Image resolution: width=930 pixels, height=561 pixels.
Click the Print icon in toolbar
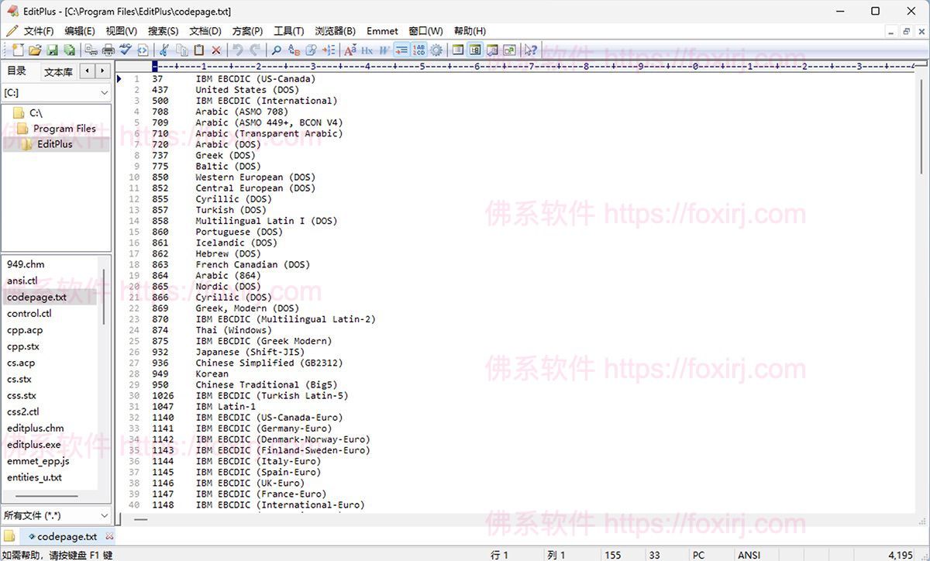108,50
